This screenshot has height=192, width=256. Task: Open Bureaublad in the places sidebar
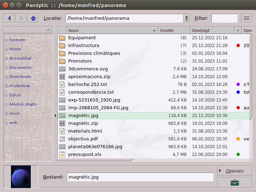(21, 58)
